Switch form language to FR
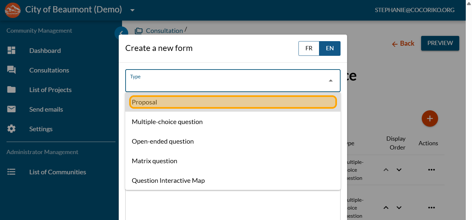Viewport: 472px width, 220px height. (309, 48)
